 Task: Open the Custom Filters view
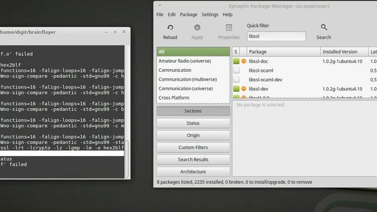point(193,147)
